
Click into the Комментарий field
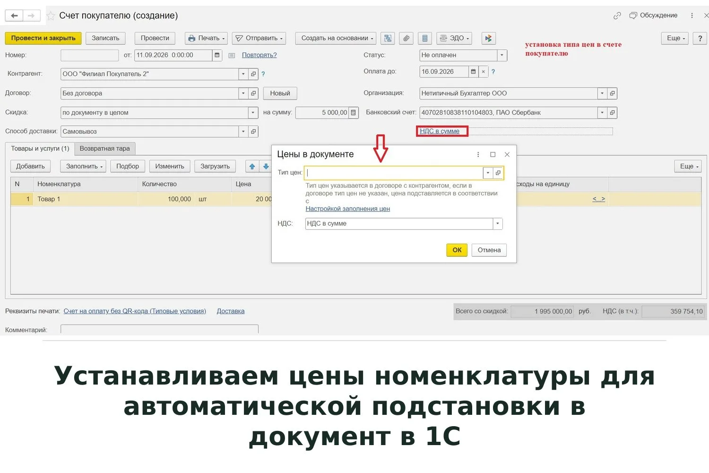(159, 329)
